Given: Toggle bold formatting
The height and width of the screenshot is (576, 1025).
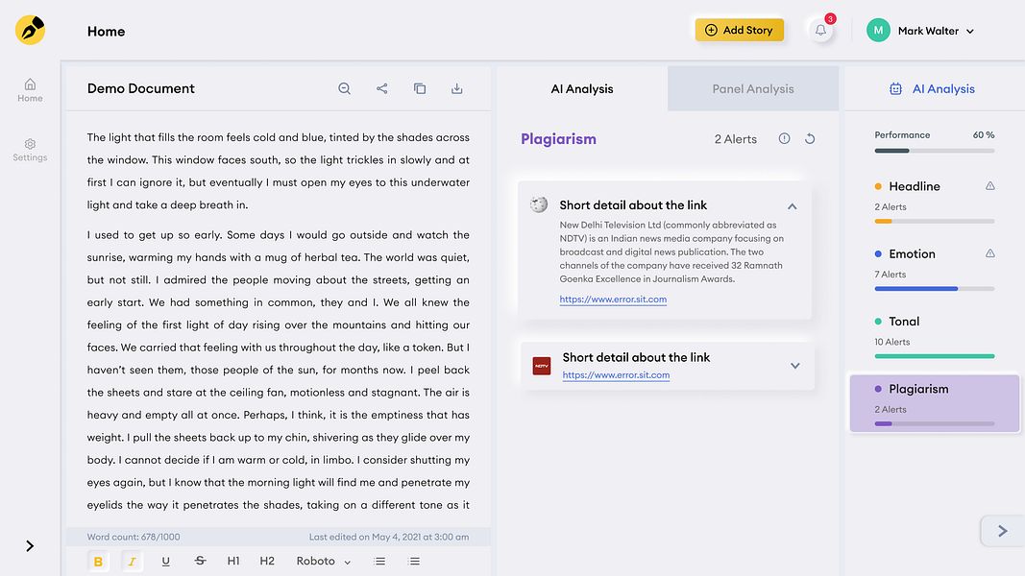Looking at the screenshot, I should [x=98, y=561].
